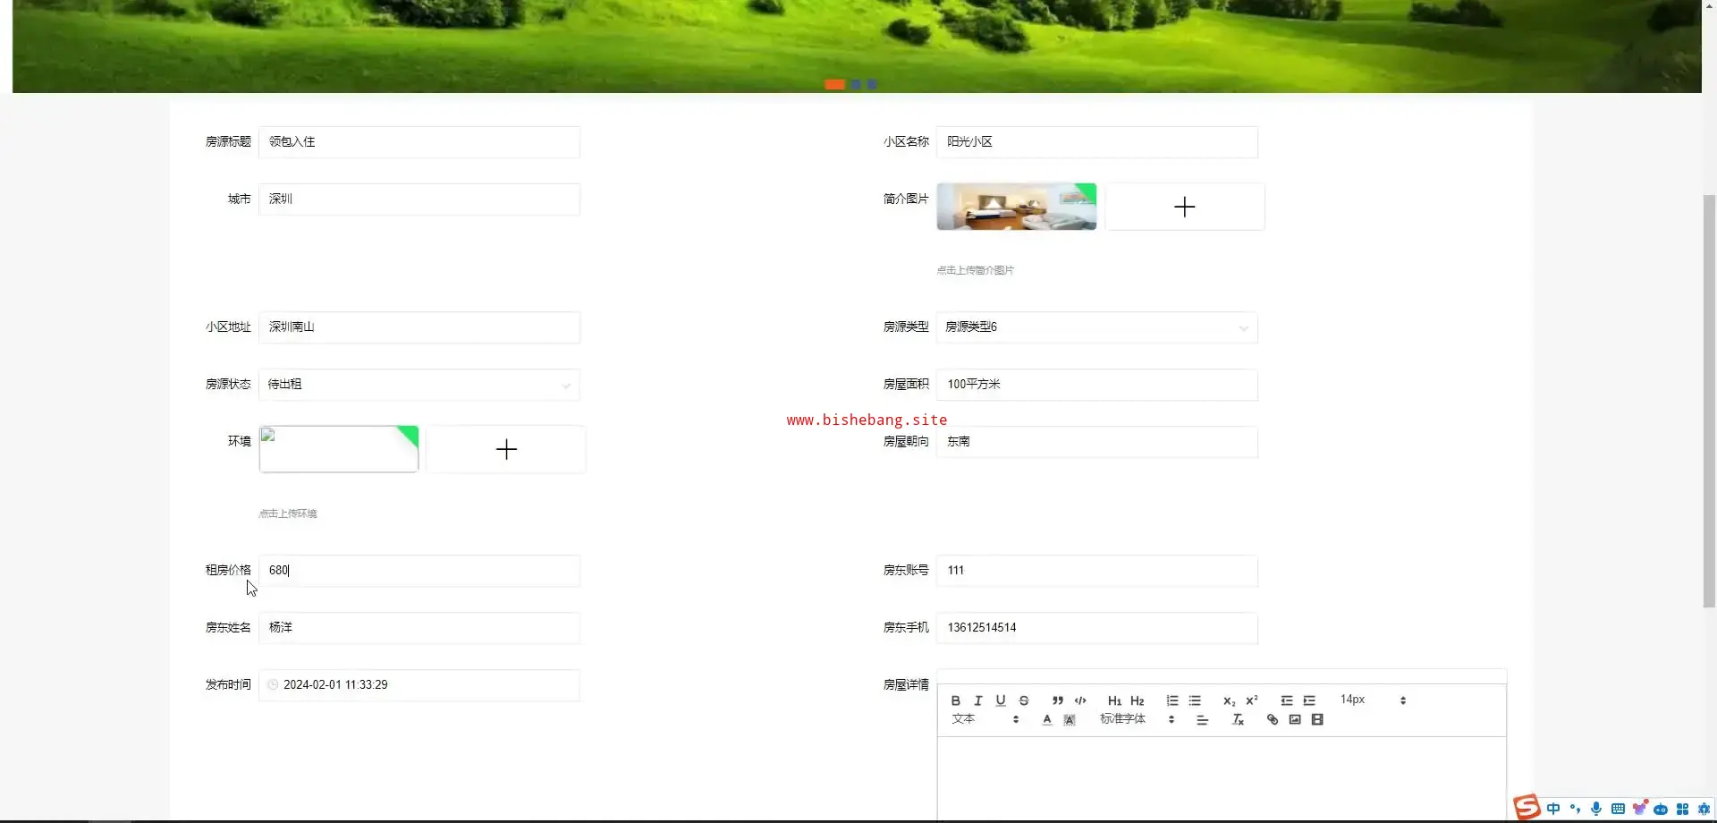The width and height of the screenshot is (1717, 823).
Task: Open the Sogou skin (shirt) icon
Action: pyautogui.click(x=1639, y=809)
